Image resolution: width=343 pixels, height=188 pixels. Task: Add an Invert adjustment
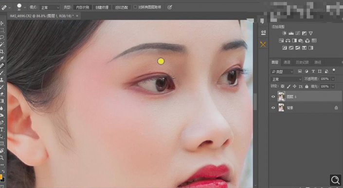285,48
